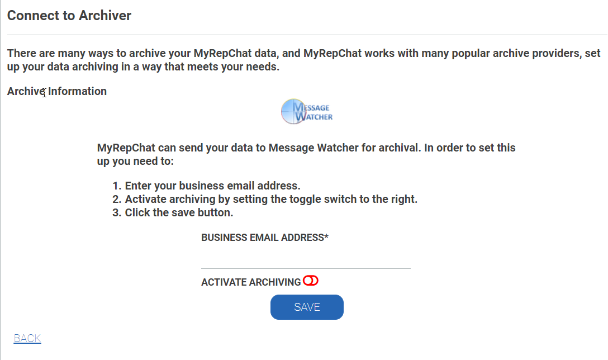
Task: Save the archiver settings
Action: coord(307,307)
